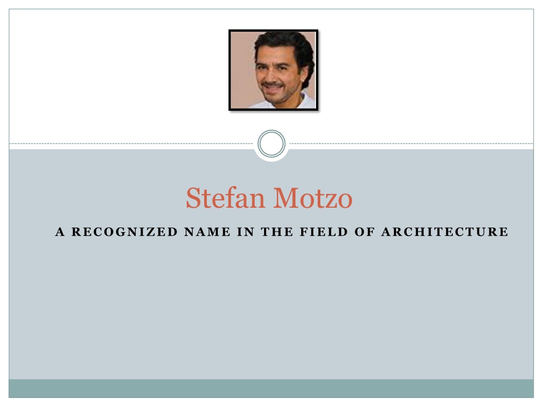Select the portrait photo on the slide

pyautogui.click(x=273, y=70)
